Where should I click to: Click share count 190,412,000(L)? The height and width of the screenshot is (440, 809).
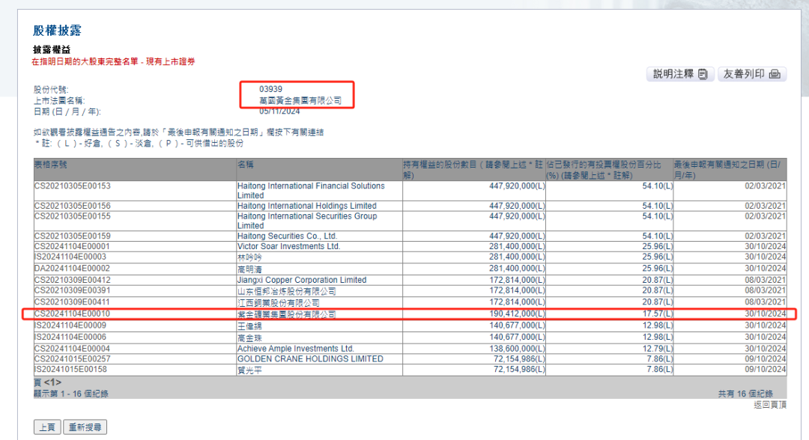(x=517, y=314)
